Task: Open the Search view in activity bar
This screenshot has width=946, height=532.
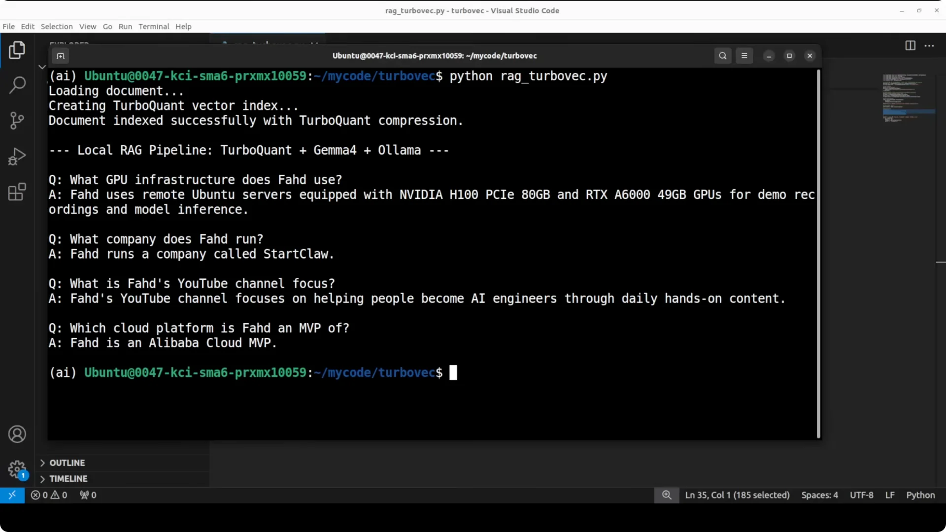Action: coord(17,85)
